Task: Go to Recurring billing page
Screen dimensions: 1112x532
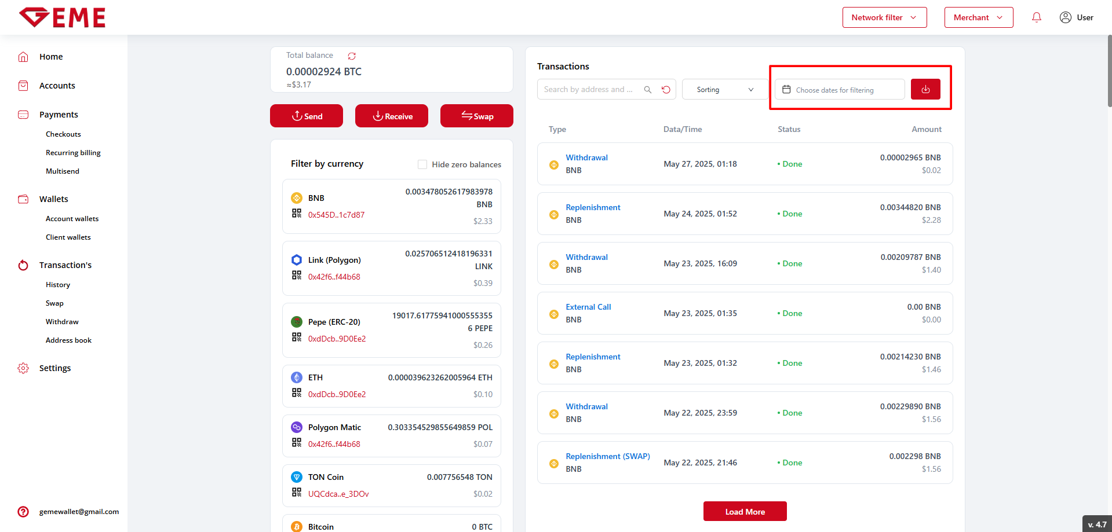Action: 73,153
